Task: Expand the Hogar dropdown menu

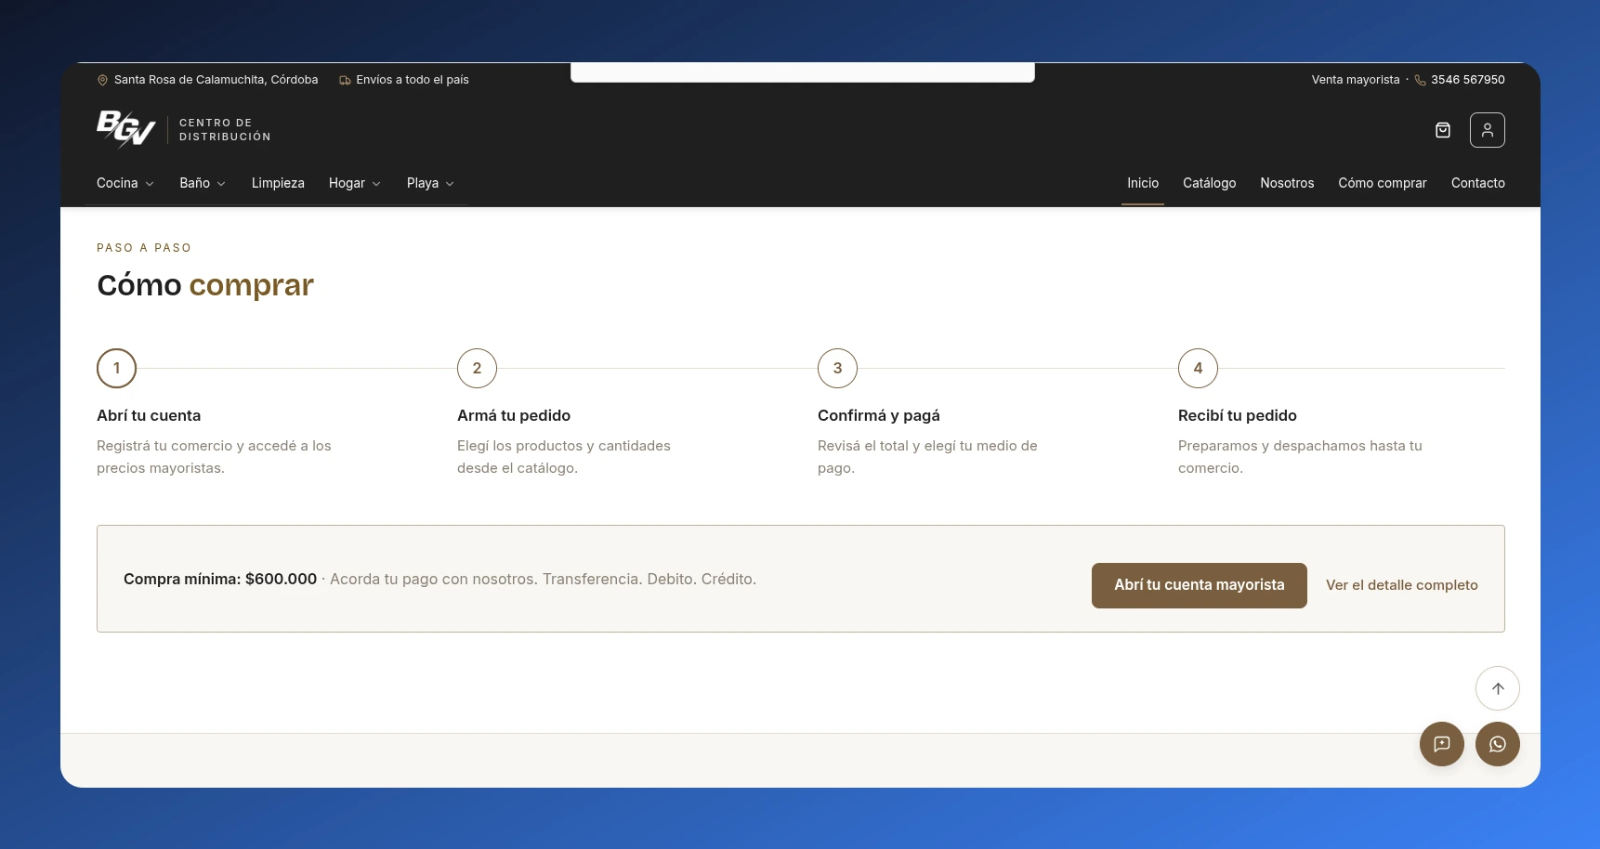Action: click(x=355, y=183)
